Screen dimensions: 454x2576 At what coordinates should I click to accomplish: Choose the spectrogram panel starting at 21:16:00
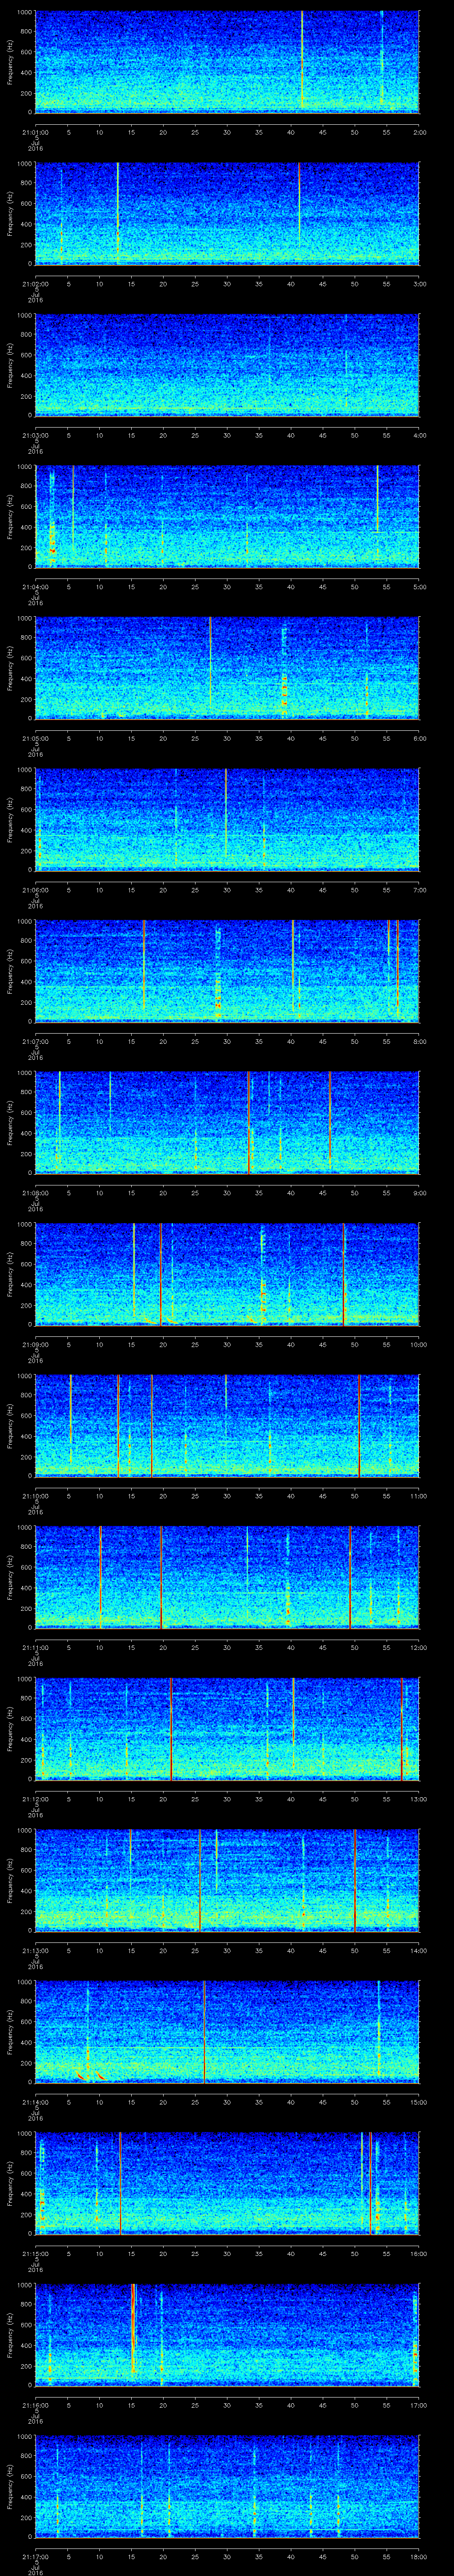227,2334
